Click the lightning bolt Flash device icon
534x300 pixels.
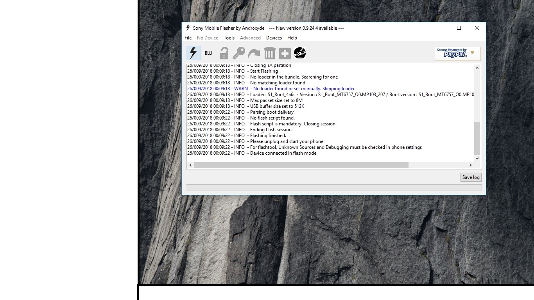[193, 53]
